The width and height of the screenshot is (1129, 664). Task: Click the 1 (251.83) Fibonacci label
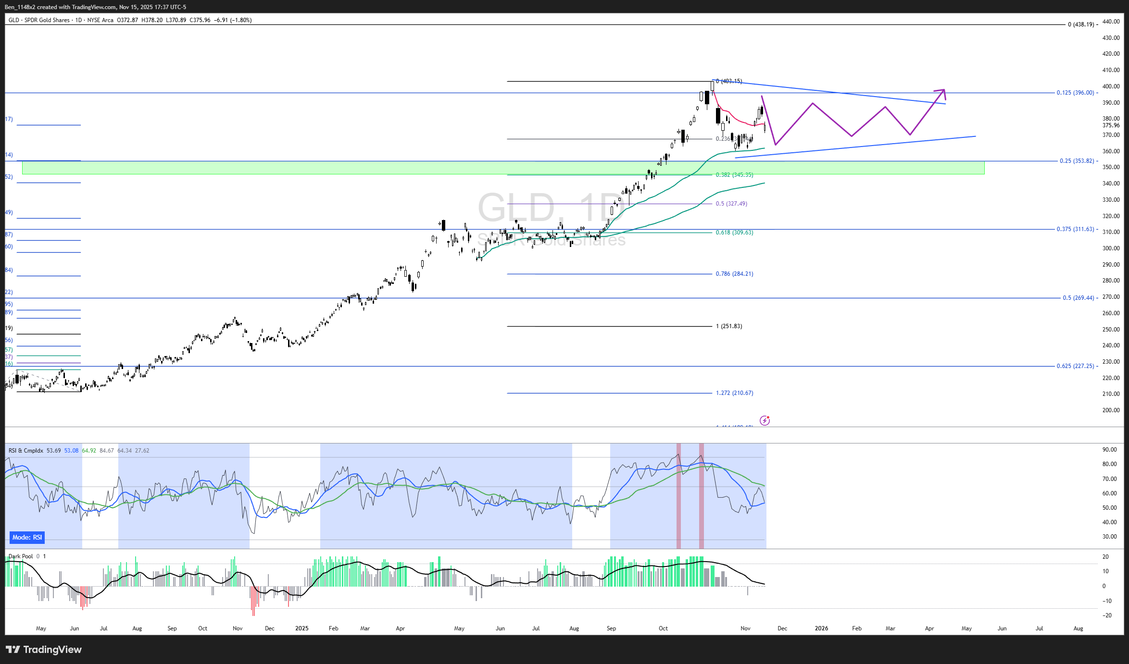tap(729, 326)
